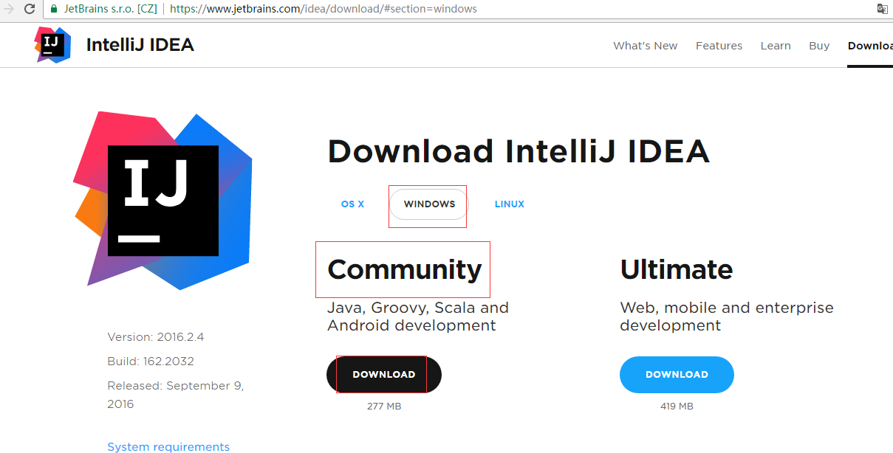Screen dimensions: 893x453
Task: Open the translate icon in the address bar
Action: 882,9
